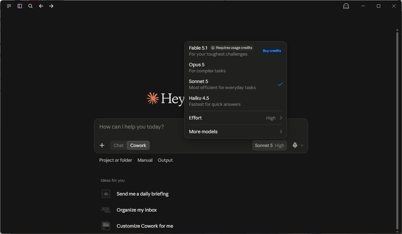Screen dimensions: 402x234
Task: Minimize the application window
Action: (363, 6)
